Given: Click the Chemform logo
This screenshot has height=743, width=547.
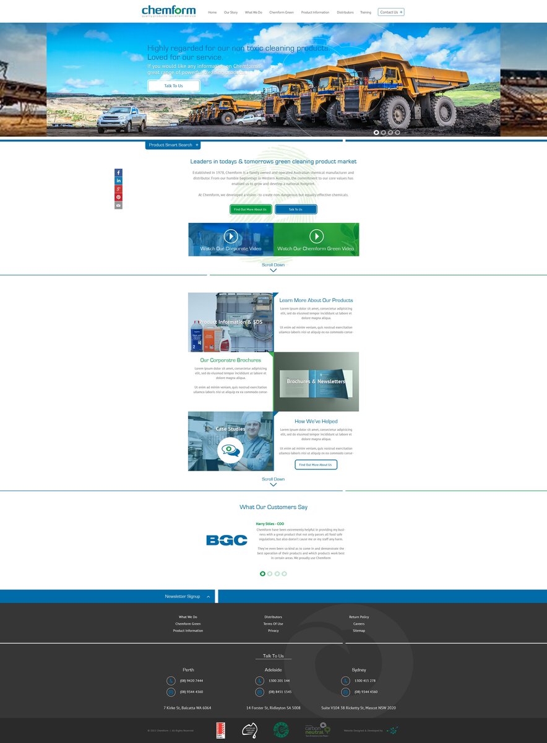Looking at the screenshot, I should 168,11.
